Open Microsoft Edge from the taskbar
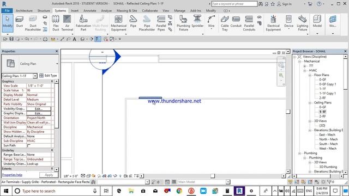Image resolution: width=349 pixels, height=196 pixels. (x=119, y=191)
